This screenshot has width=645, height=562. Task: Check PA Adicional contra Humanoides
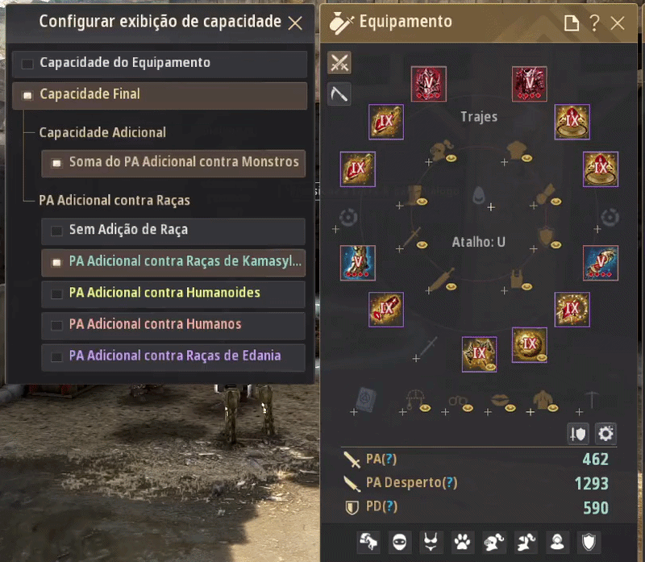56,293
